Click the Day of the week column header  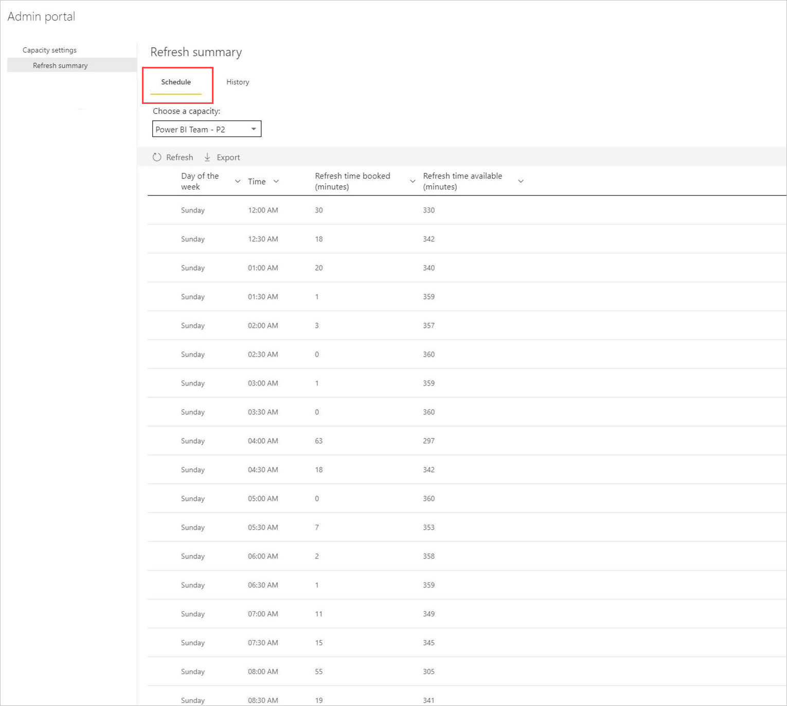click(200, 181)
